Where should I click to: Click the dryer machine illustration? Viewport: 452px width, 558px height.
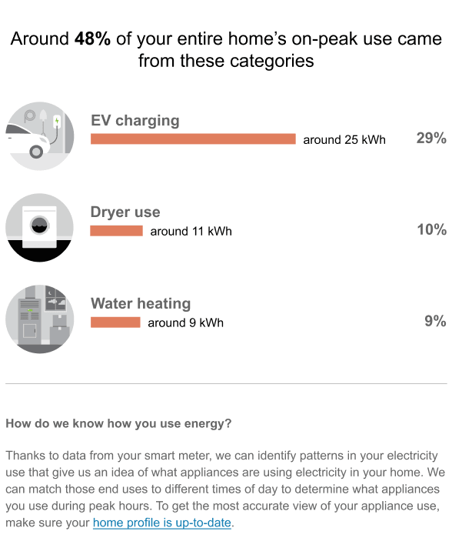point(39,228)
